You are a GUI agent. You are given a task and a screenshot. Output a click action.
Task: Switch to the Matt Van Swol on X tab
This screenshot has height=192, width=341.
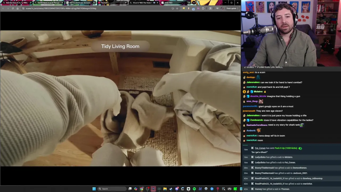17,3
